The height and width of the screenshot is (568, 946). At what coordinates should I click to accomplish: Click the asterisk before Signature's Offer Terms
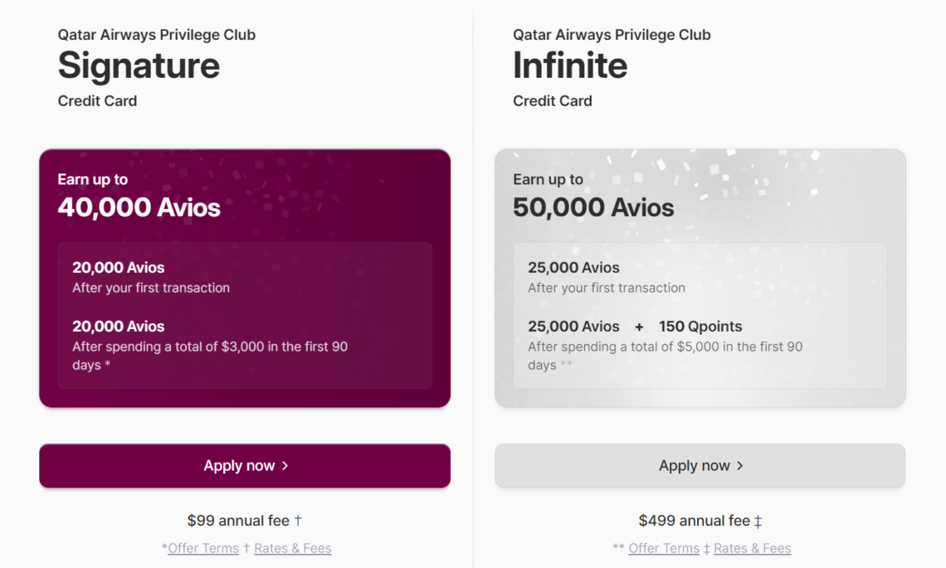163,548
